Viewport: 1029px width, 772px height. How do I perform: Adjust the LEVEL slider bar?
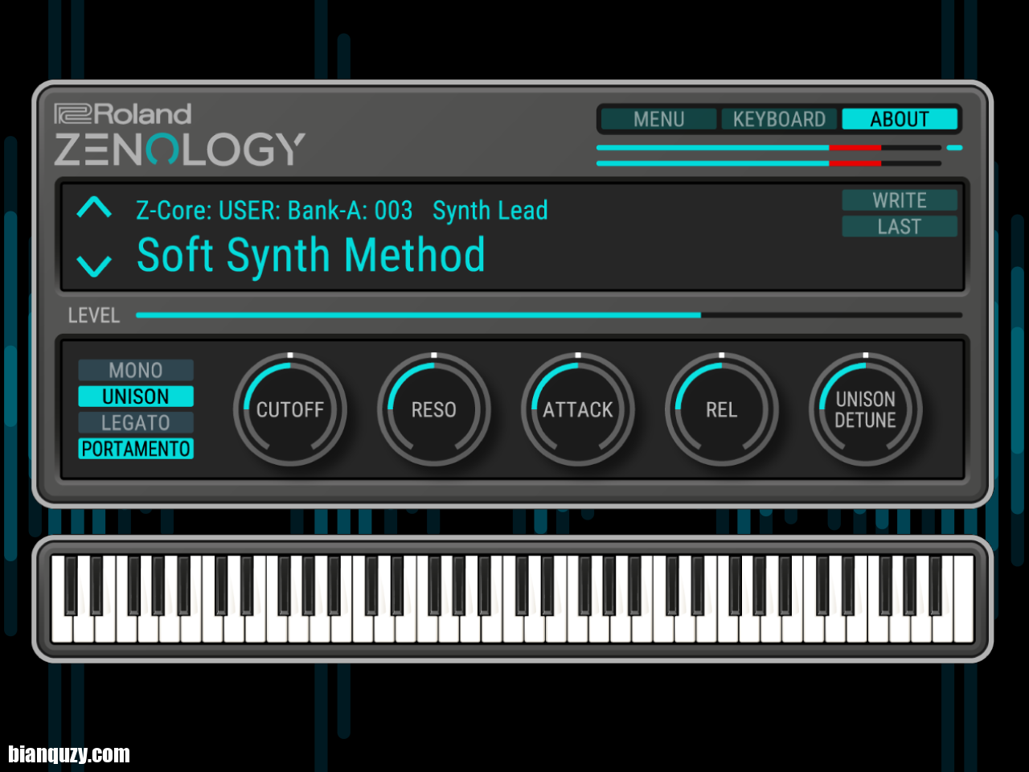click(549, 315)
